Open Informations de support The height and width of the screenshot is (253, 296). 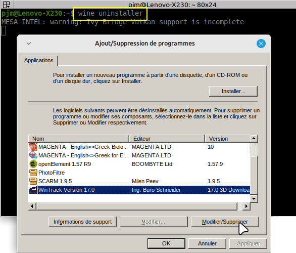pos(82,222)
